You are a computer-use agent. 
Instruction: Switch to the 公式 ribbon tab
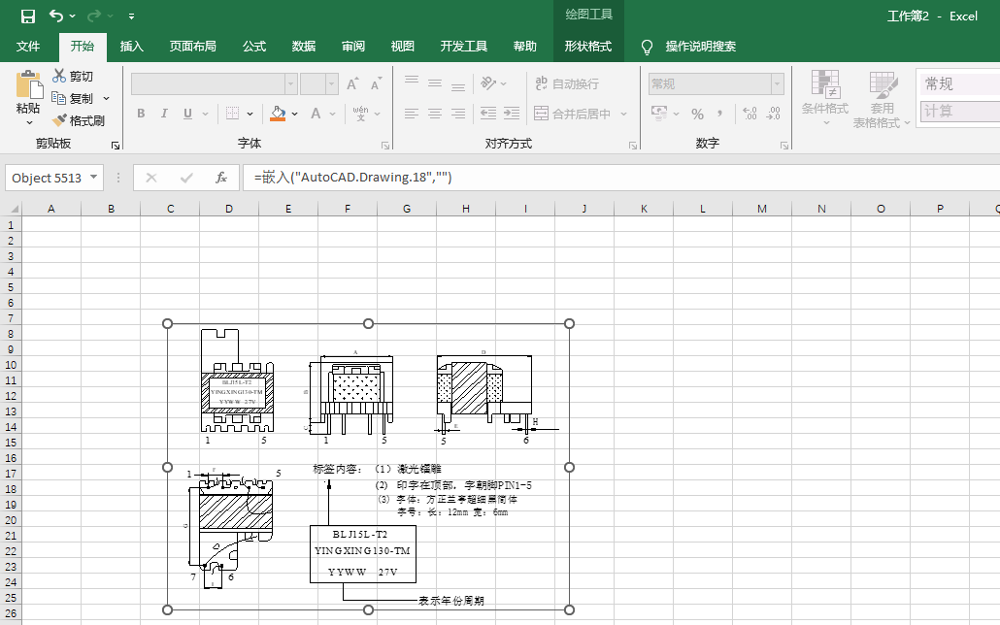(253, 46)
